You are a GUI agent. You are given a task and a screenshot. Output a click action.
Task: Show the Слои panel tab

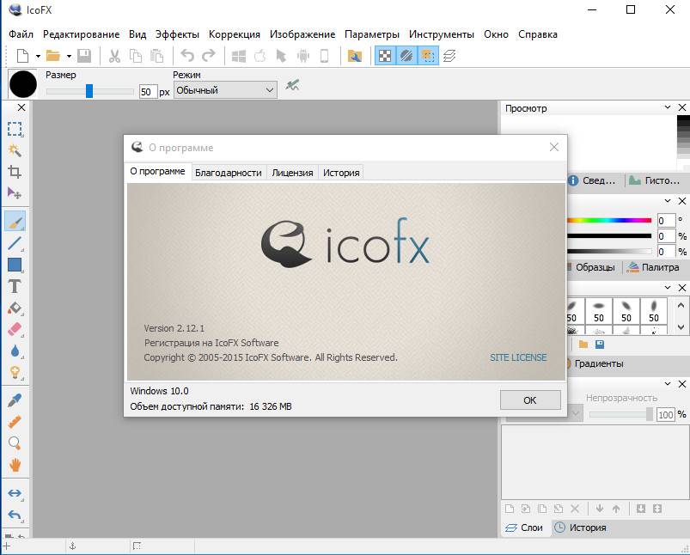pyautogui.click(x=525, y=528)
